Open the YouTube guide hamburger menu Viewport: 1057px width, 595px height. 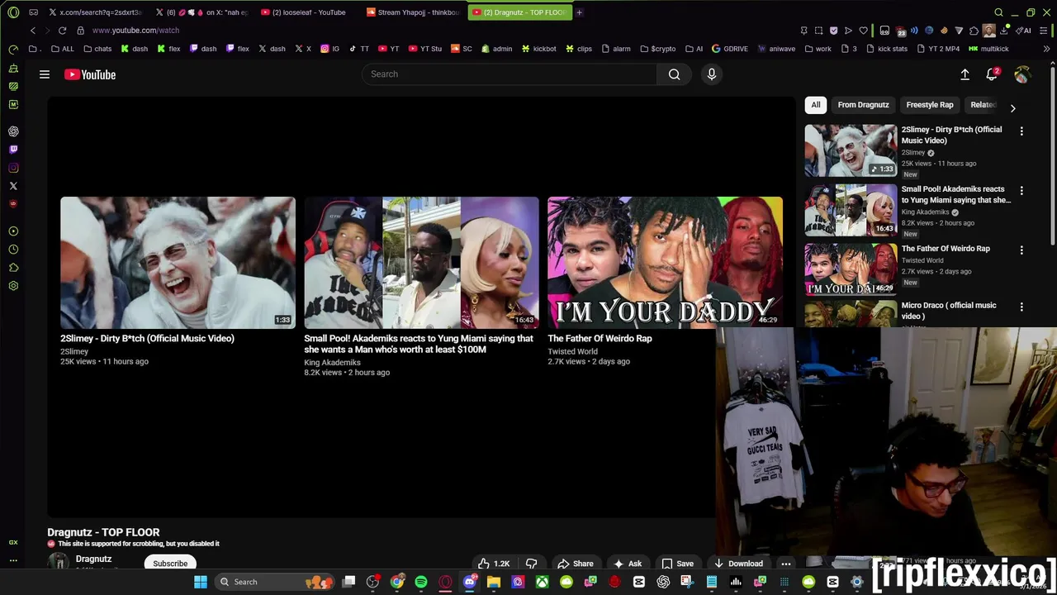coord(45,74)
